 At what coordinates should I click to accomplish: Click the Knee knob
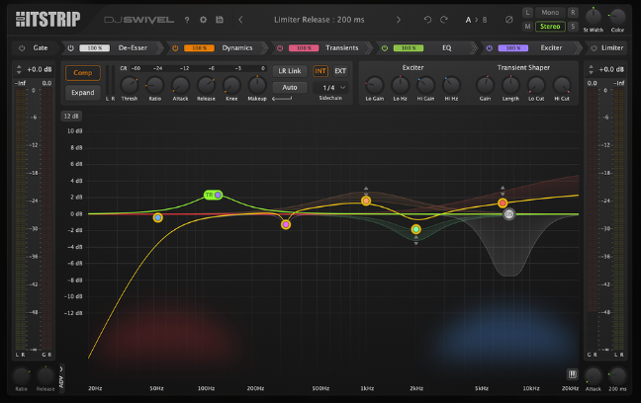tap(231, 85)
